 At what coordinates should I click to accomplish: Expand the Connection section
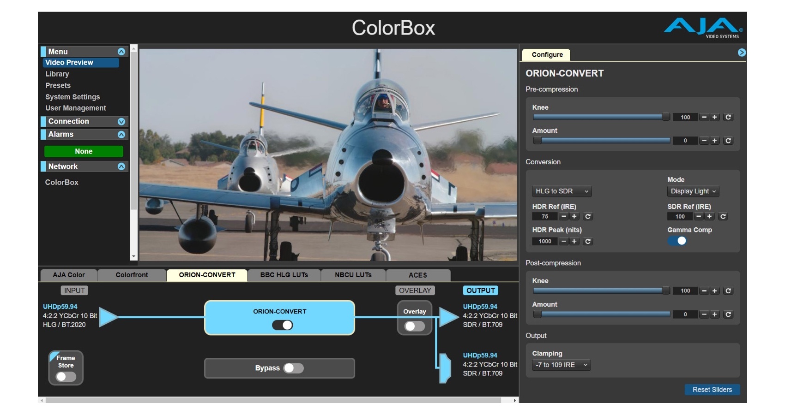point(121,122)
